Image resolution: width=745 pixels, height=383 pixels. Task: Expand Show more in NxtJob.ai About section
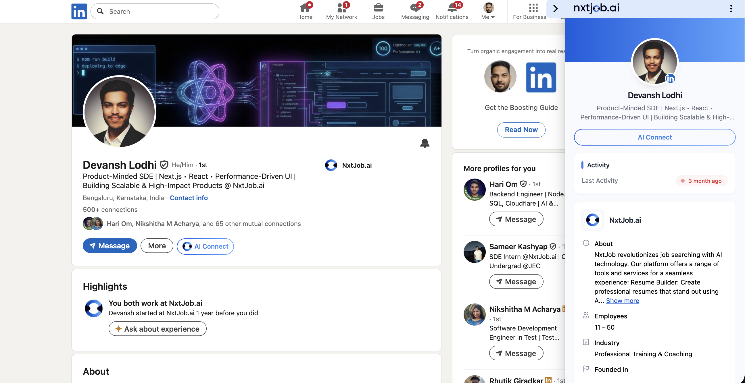pos(623,301)
